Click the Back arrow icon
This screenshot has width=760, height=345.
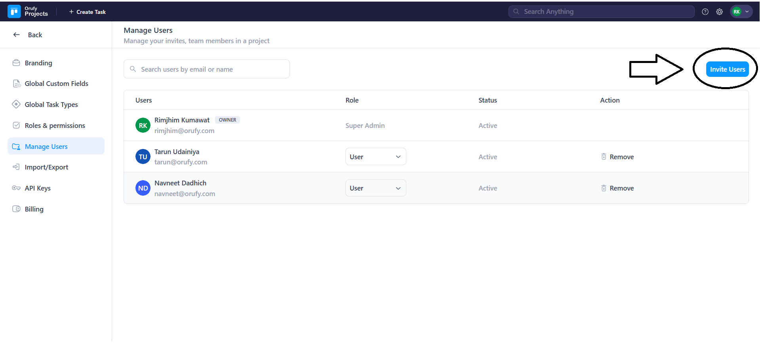(17, 35)
